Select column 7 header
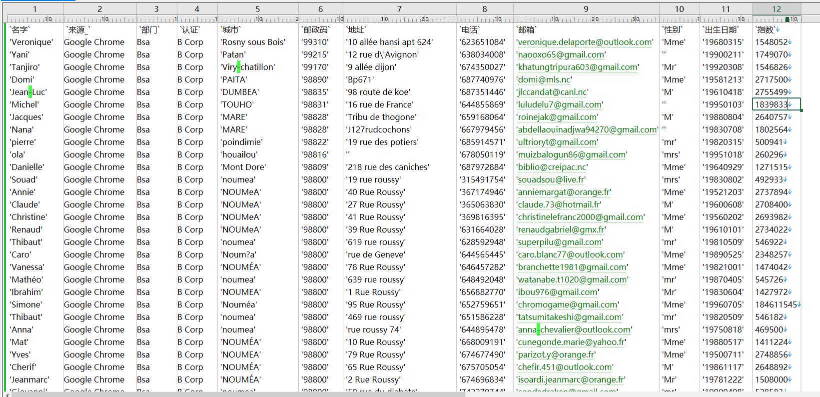 399,9
